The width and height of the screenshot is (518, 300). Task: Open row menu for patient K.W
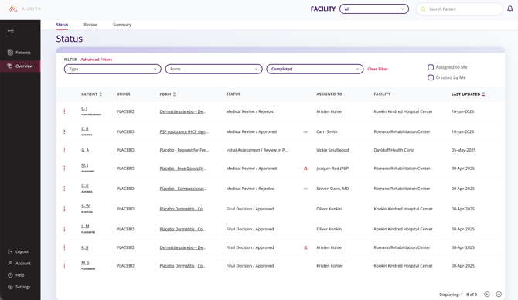(x=64, y=209)
